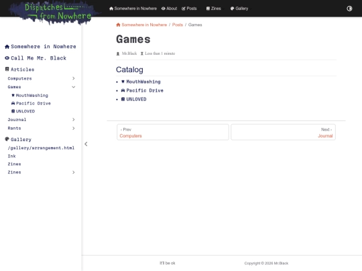Screen dimensions: 362x271
Task: Open Rants in the sidebar
Action: pyautogui.click(x=14, y=128)
